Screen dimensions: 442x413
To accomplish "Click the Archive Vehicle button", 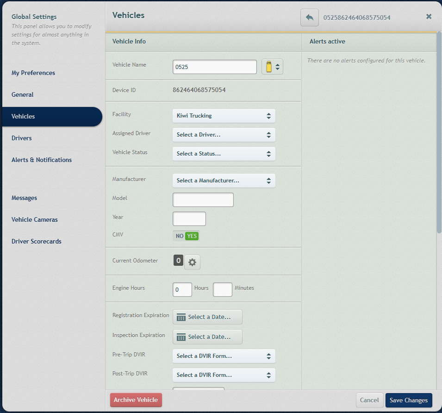I will pos(136,400).
